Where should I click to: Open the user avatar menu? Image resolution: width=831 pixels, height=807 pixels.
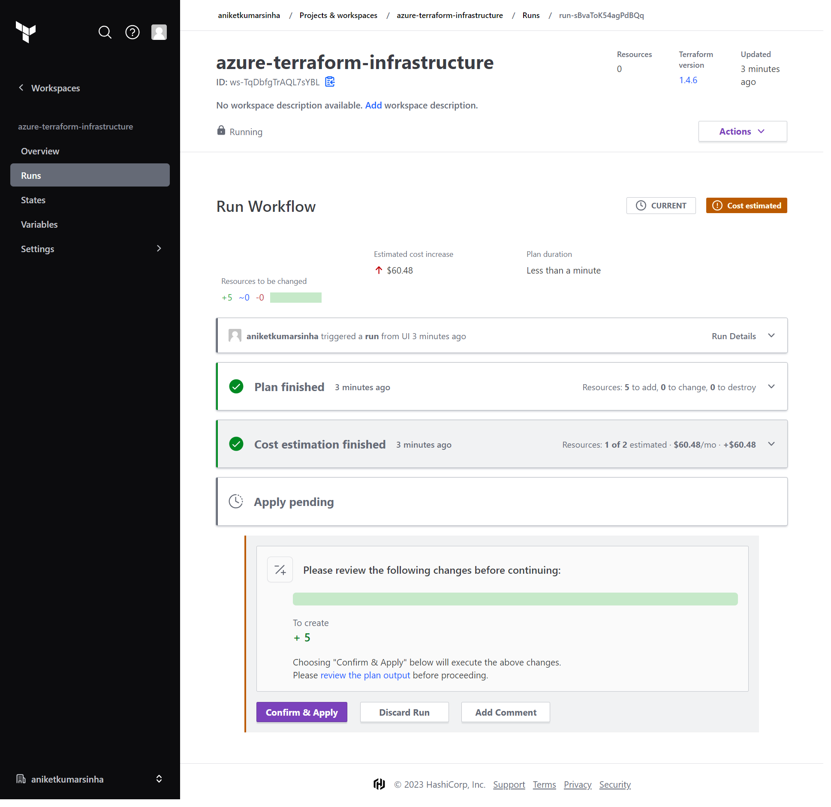click(x=159, y=32)
